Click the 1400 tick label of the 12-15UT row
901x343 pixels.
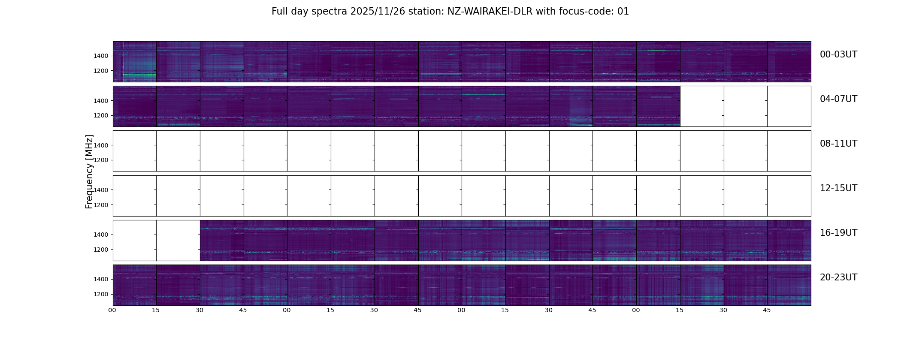101,190
